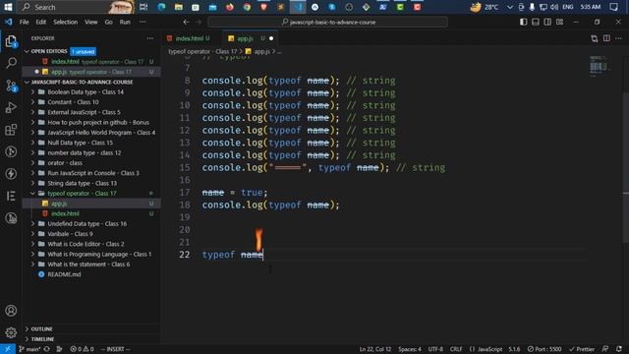Viewport: 629px width, 354px height.
Task: Click the synchronize changes icon
Action: [47, 349]
